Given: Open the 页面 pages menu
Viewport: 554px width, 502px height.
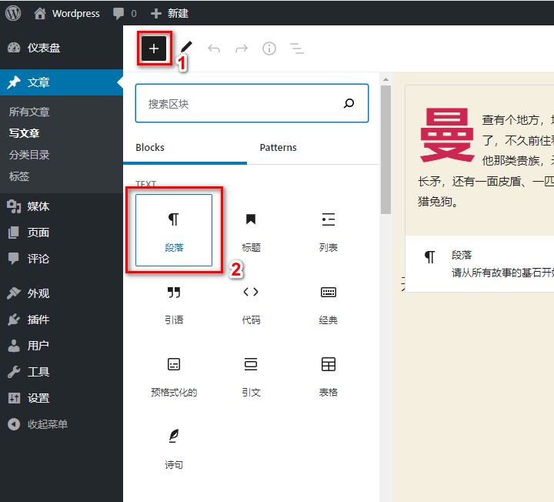Looking at the screenshot, I should click(62, 233).
